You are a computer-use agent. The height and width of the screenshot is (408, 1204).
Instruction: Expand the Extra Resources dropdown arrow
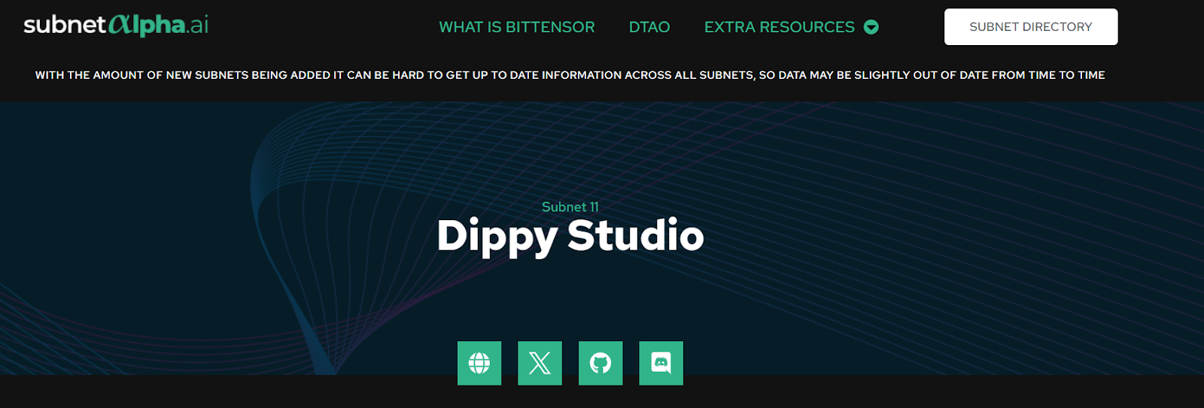(871, 27)
